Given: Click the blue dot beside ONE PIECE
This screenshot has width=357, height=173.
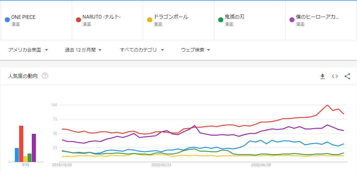Looking at the screenshot, I should [7, 20].
